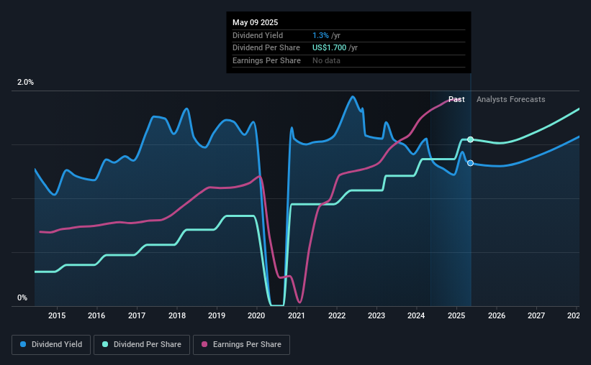Click the 'Dividend Per Share' row label in tooltip
Viewport: 591px width, 365px height.
click(266, 48)
